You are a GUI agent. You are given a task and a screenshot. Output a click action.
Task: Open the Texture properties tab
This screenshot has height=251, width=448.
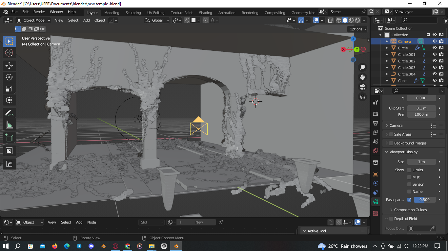(x=376, y=213)
